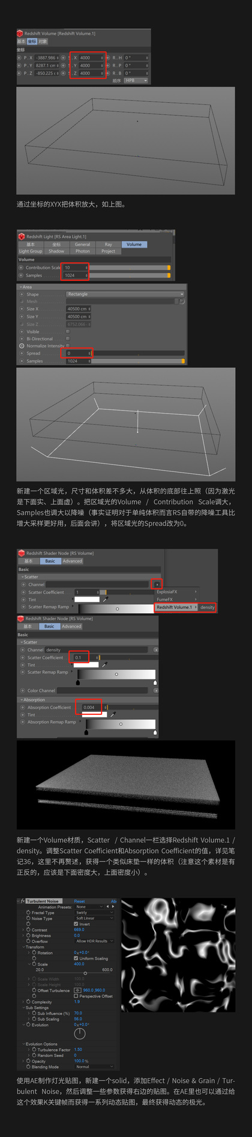Open the Fractal Type Swirly dropdown
This screenshot has width=252, height=1137.
tap(94, 913)
